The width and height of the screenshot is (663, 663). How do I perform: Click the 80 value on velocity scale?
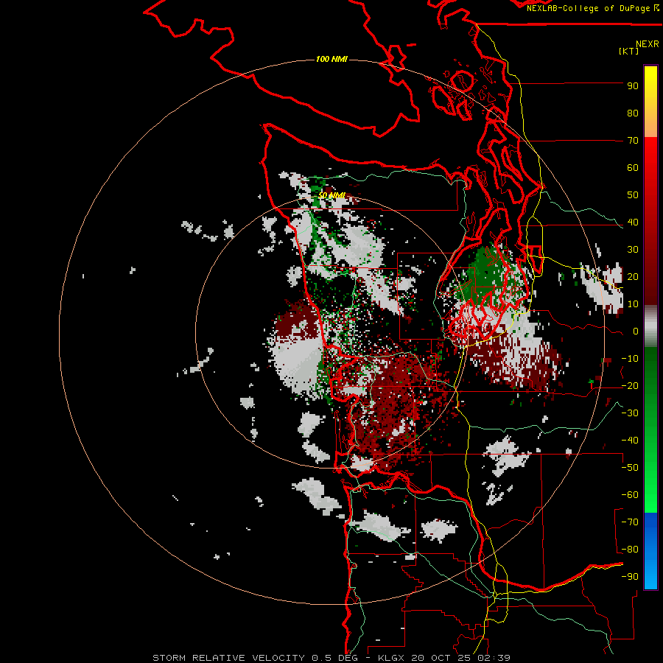[x=633, y=113]
